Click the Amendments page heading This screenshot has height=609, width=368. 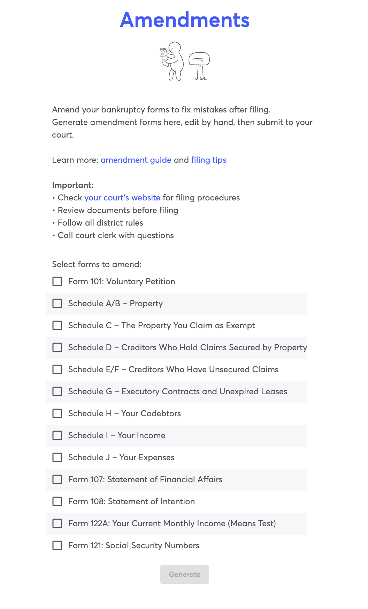pyautogui.click(x=185, y=20)
